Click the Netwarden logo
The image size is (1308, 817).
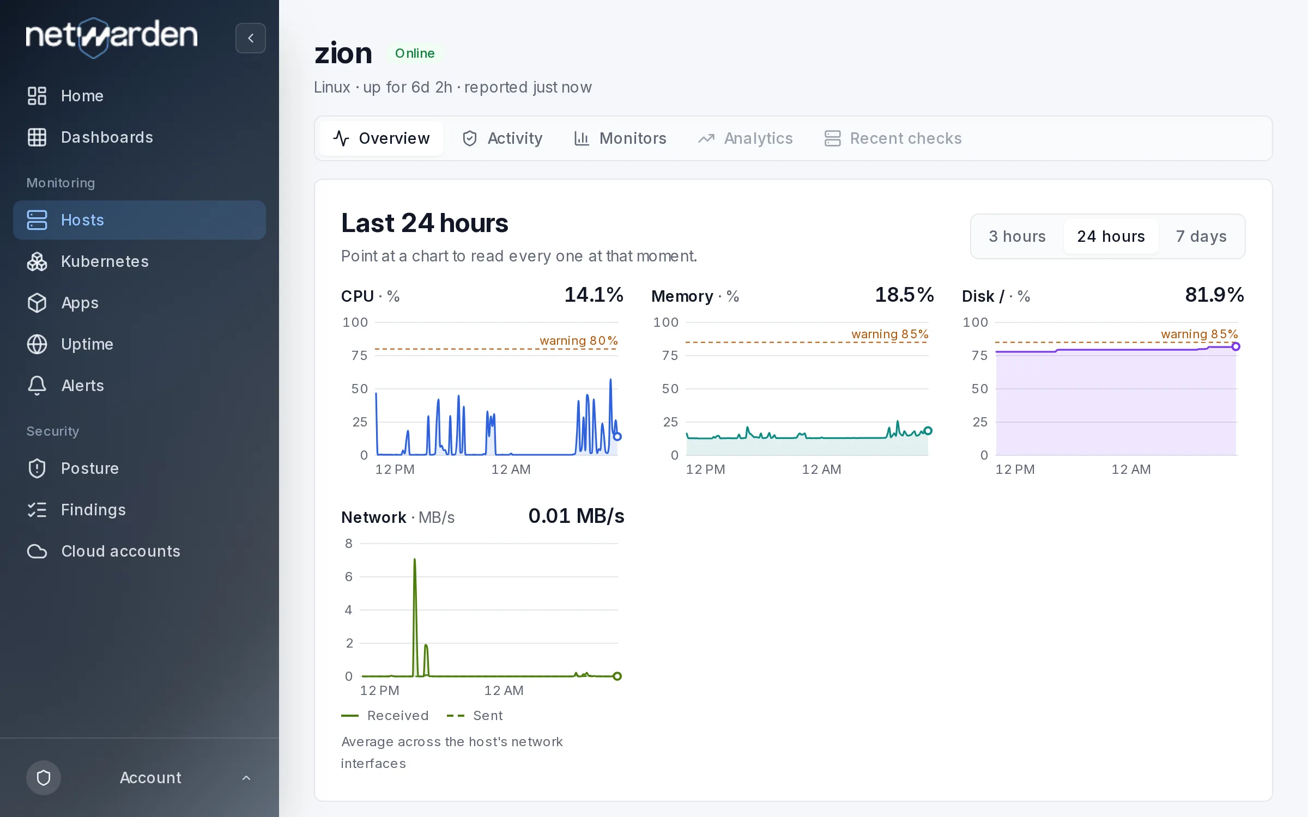tap(112, 37)
